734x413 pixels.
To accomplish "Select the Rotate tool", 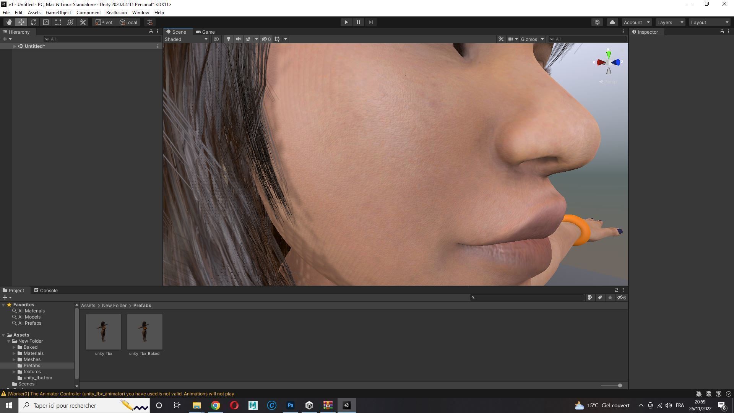I will point(34,22).
